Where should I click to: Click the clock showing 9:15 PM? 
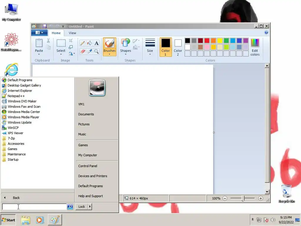click(286, 217)
